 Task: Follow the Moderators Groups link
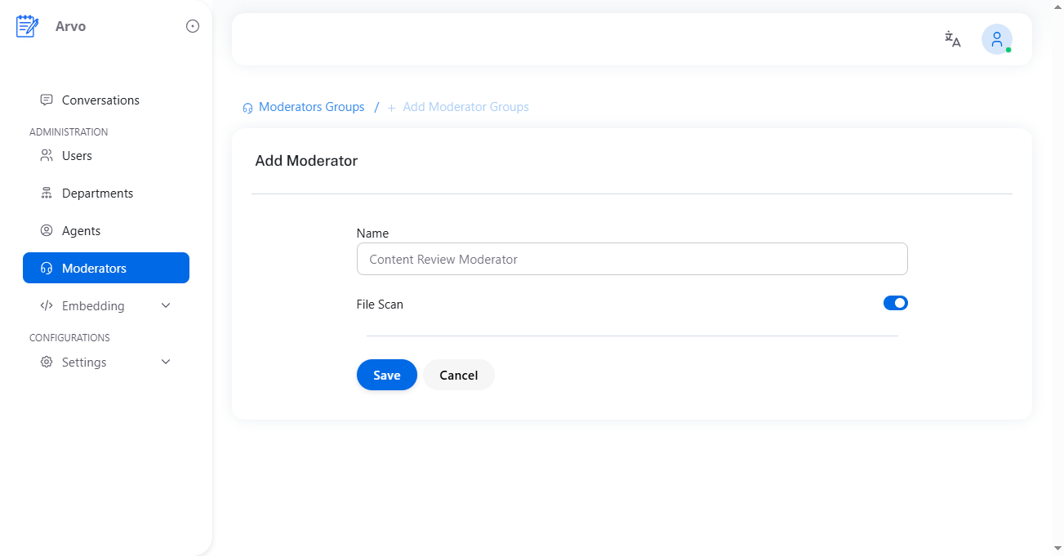(x=312, y=107)
